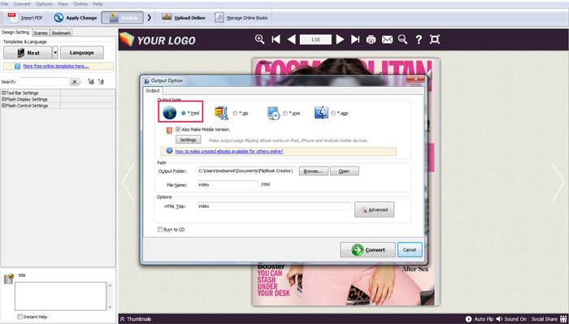Jump to the last page of the flipbook
Viewport: 569px width, 324px height.
(355, 39)
